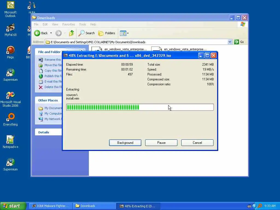Switch to IObit Malware Fighter taskbar item

pyautogui.click(x=50, y=206)
